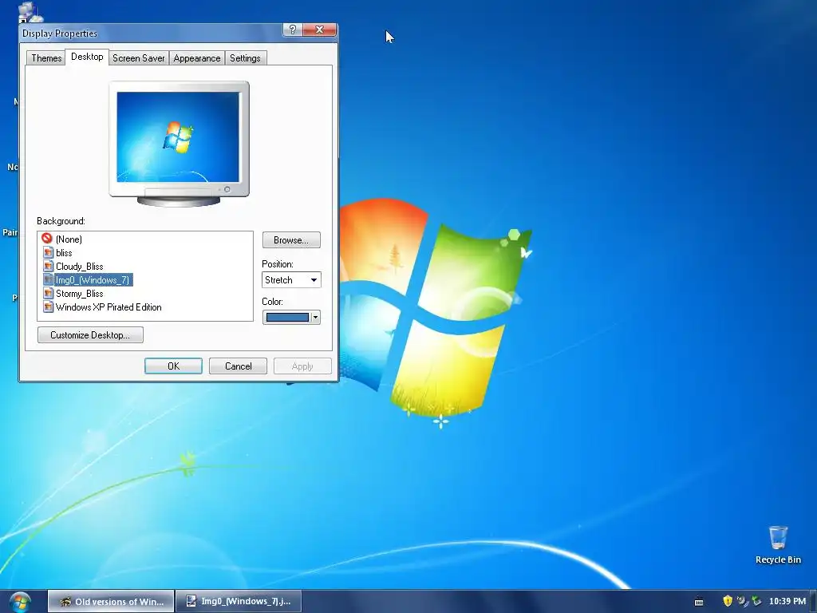Switch to Img0_(Windows_7).j... taskbar window
Viewport: 817px width, 613px height.
tap(238, 602)
